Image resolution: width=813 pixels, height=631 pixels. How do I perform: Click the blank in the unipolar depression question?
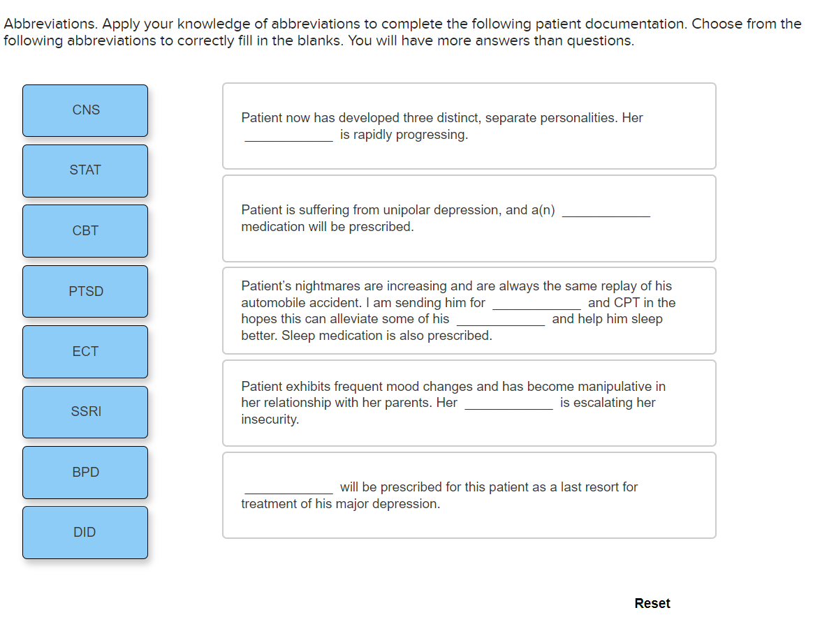pos(606,214)
